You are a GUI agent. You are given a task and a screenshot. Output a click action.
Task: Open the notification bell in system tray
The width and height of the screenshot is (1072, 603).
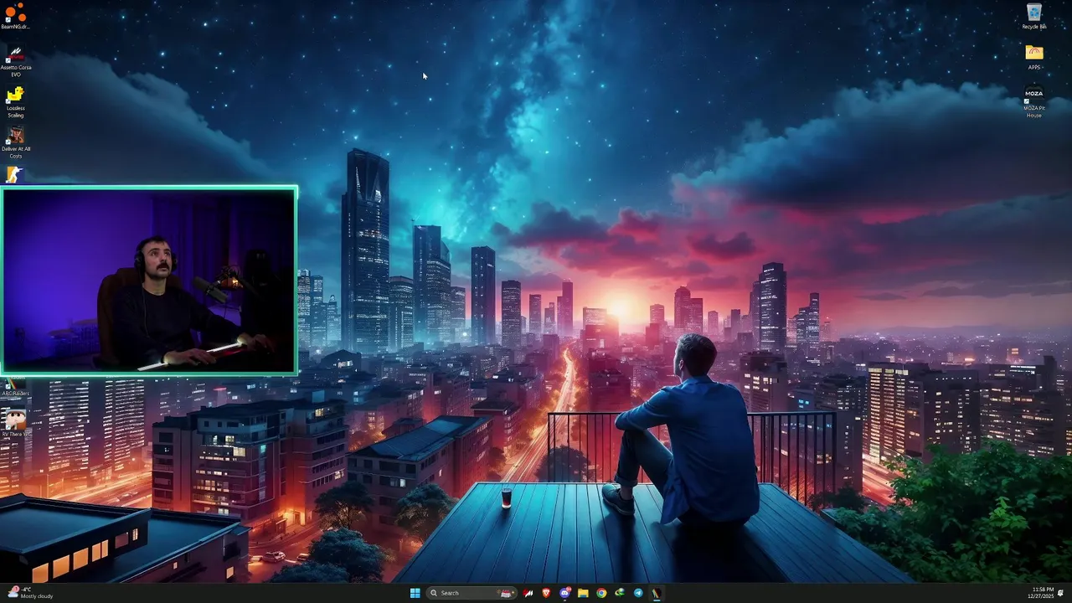point(1060,593)
